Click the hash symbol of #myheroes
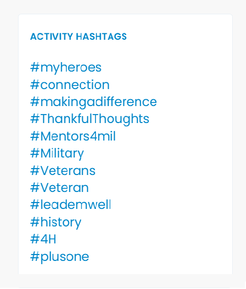This screenshot has height=289, width=246. point(35,67)
